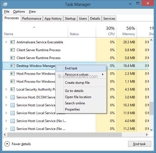This screenshot has height=153, width=156.
Task: Click the 4.5 MB memory value
Action: (x=130, y=89)
